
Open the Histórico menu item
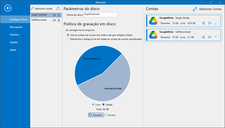tap(15, 35)
